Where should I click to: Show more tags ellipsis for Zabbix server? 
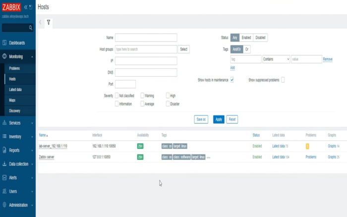point(209,158)
